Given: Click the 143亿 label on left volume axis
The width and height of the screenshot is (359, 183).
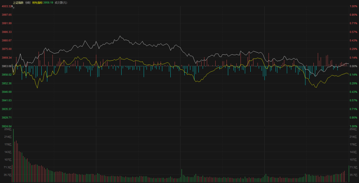Looking at the screenshot, I should [x=8, y=152].
